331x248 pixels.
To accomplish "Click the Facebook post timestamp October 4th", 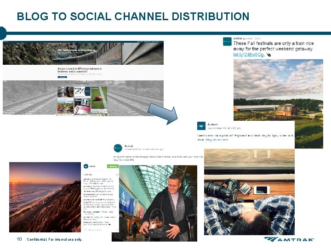I will click(x=224, y=128).
